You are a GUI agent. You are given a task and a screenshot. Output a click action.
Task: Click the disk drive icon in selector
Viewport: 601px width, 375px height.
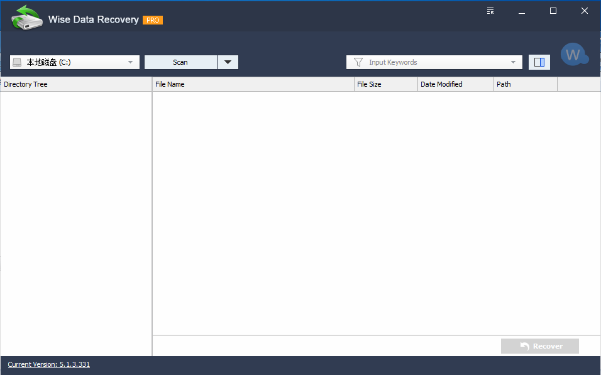pyautogui.click(x=17, y=62)
